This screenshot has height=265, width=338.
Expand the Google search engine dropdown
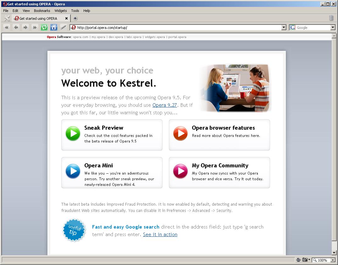click(x=333, y=28)
